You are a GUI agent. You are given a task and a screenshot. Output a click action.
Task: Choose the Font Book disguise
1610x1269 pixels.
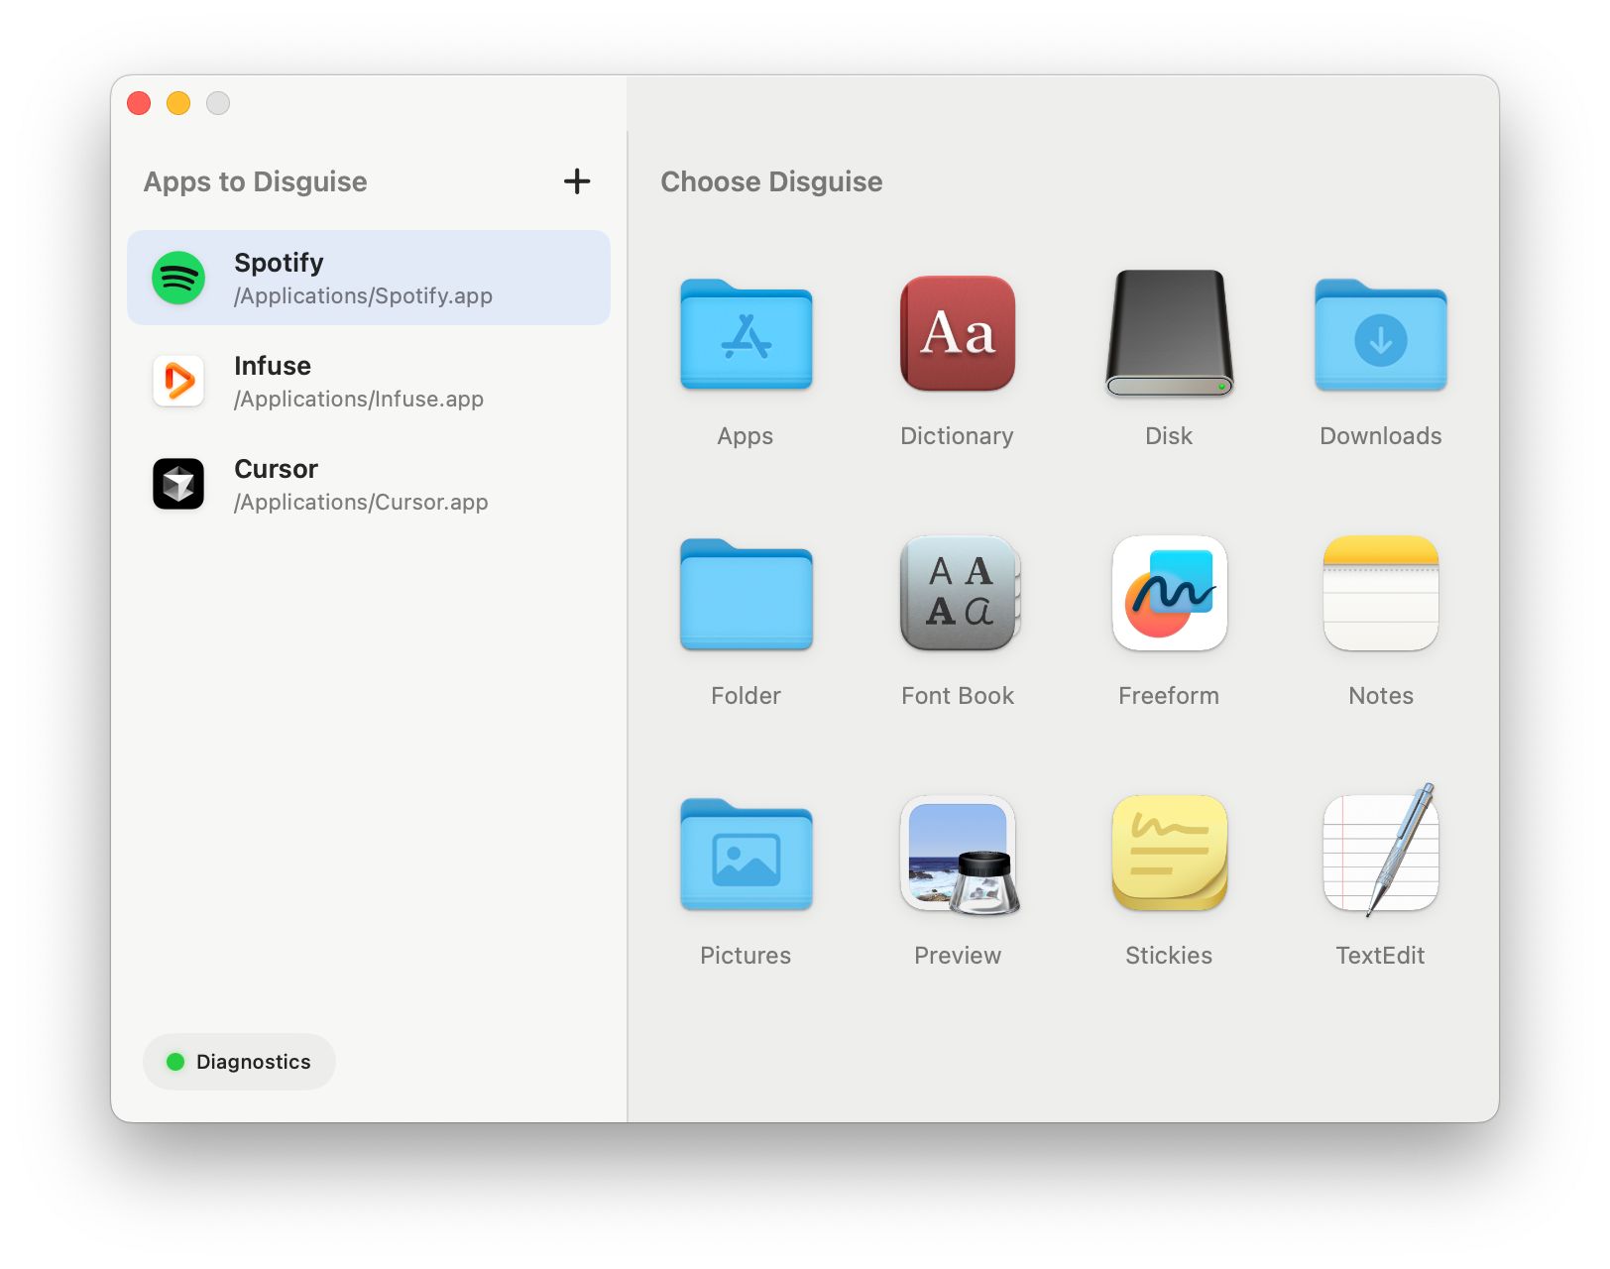click(x=957, y=595)
